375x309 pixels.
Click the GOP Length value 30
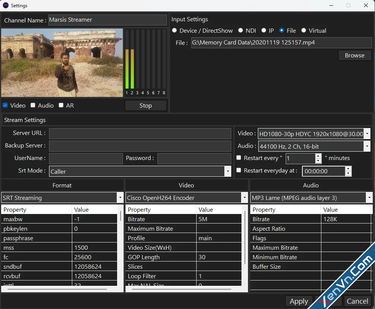click(219, 257)
